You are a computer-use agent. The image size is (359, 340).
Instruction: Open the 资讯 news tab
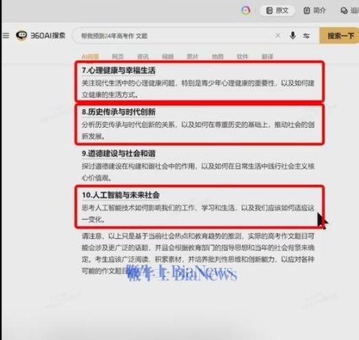click(x=143, y=56)
